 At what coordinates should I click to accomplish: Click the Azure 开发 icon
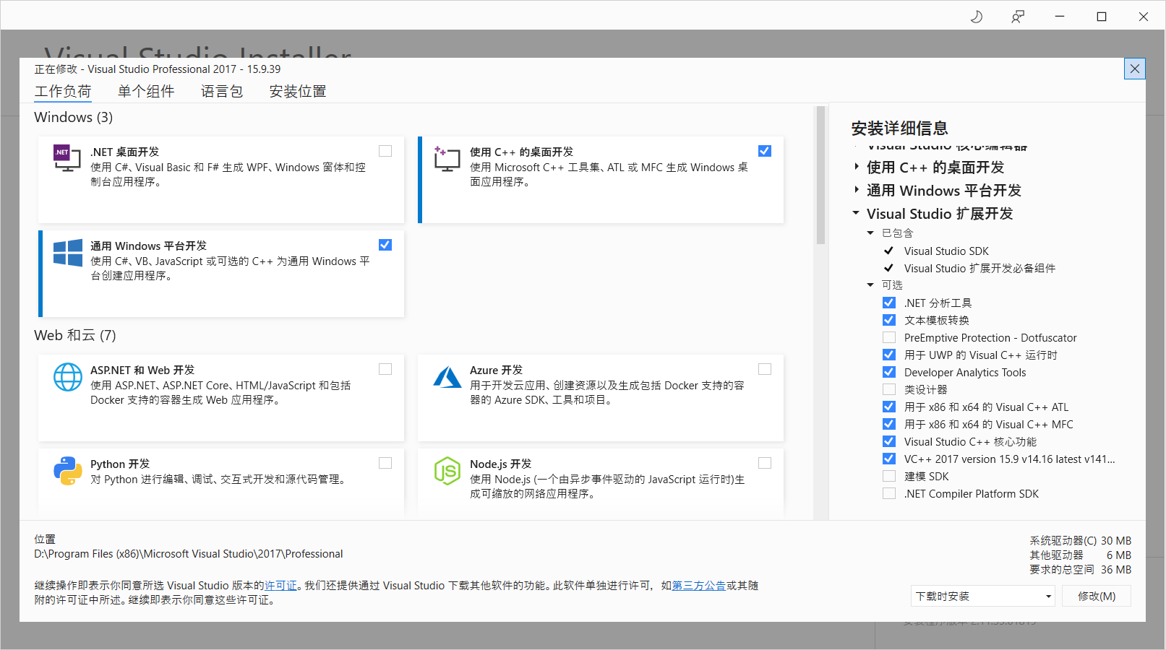[x=447, y=377]
